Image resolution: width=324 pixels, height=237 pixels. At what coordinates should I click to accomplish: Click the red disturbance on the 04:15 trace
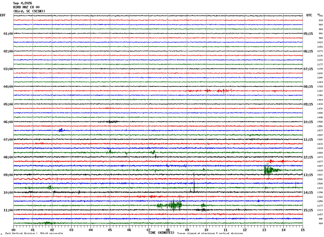point(210,91)
